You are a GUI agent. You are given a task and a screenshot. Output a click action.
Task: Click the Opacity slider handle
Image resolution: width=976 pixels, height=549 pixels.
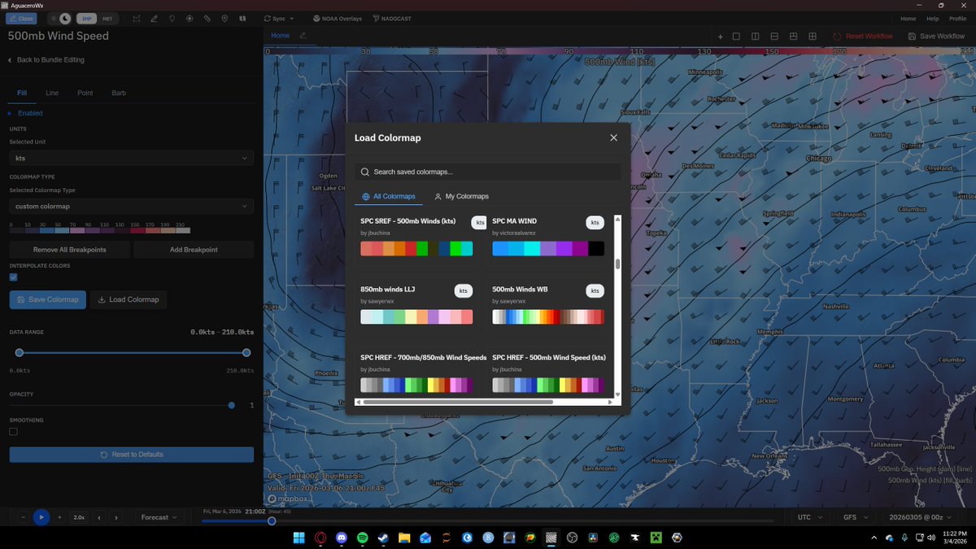click(x=232, y=405)
